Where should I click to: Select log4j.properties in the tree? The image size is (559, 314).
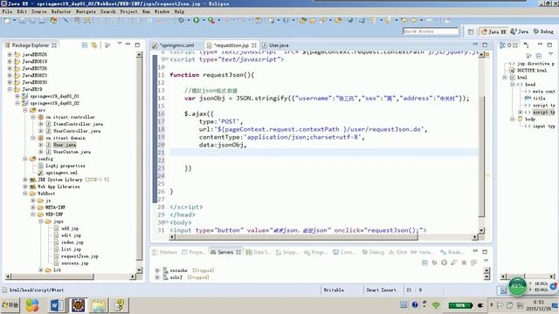[x=66, y=166]
